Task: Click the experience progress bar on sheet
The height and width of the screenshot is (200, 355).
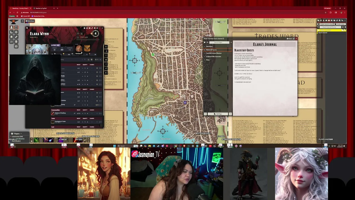Action: click(88, 39)
